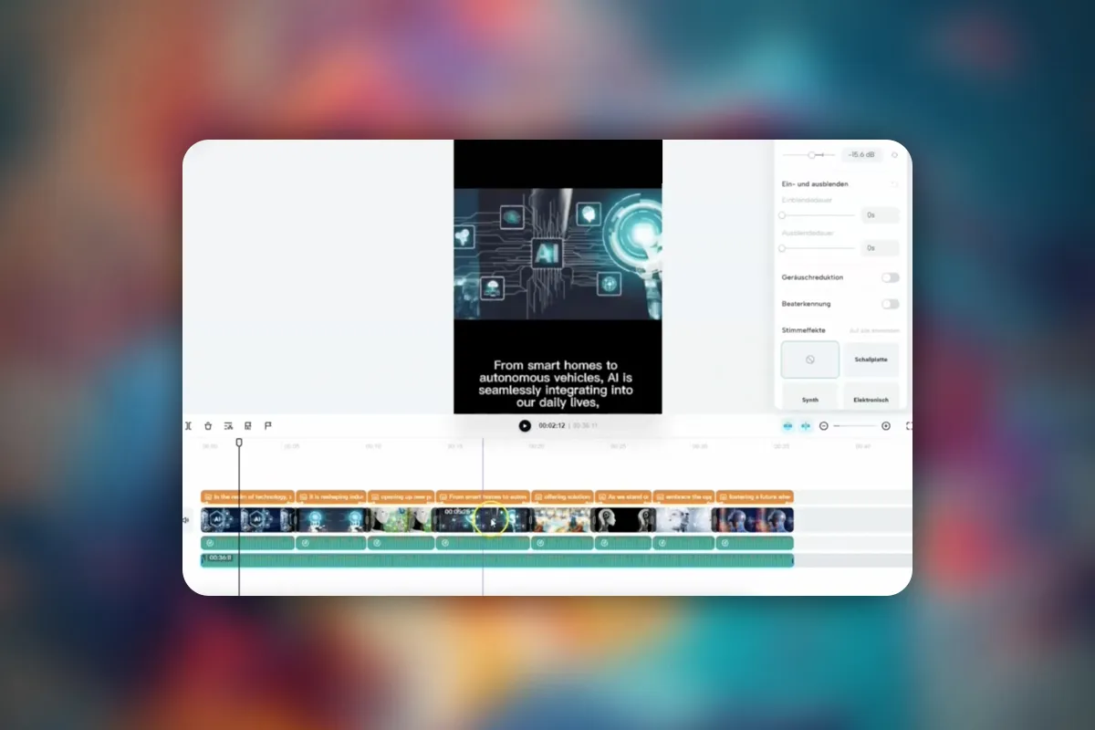Select the Schallplatte voice effect
The image size is (1095, 730).
point(871,360)
